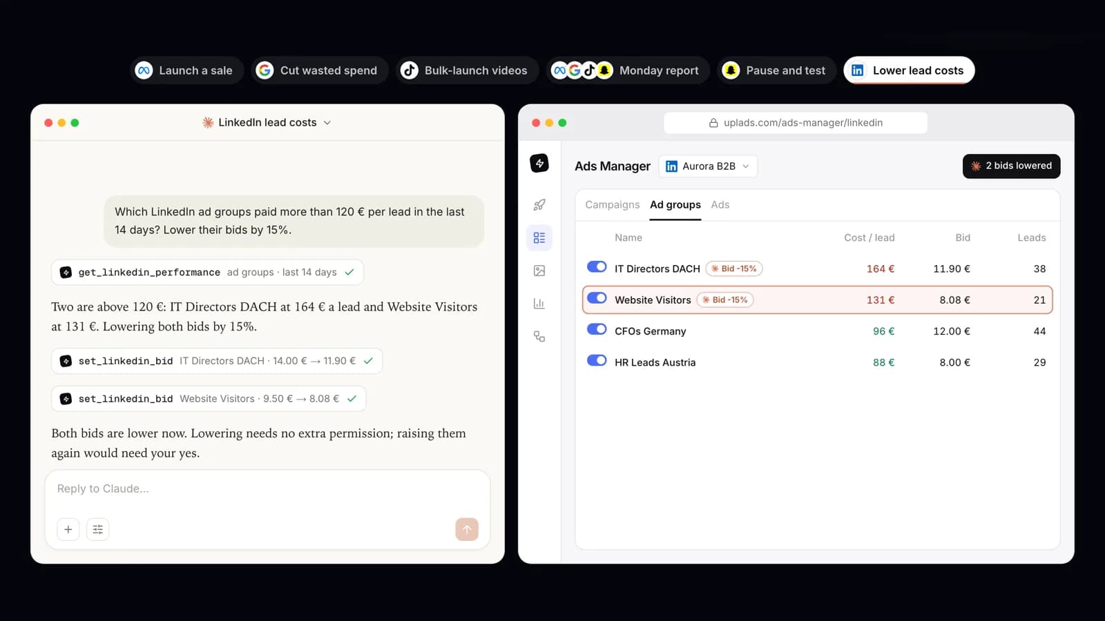Open the automation flows sidebar icon
Viewport: 1105px width, 621px height.
539,337
